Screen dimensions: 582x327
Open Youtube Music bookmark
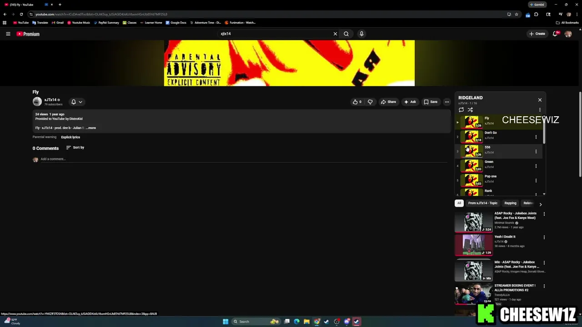coord(79,22)
